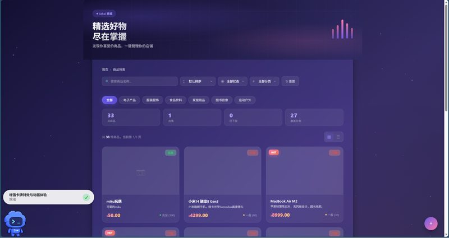Click the HOT badge on MacBook Air M2
This screenshot has height=238, width=449.
(274, 152)
